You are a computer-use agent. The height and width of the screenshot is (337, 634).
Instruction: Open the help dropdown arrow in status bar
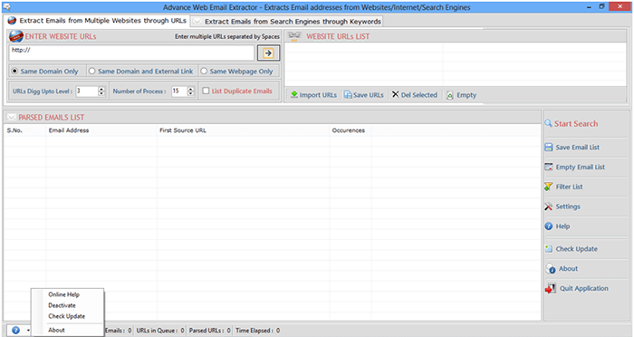click(28, 331)
